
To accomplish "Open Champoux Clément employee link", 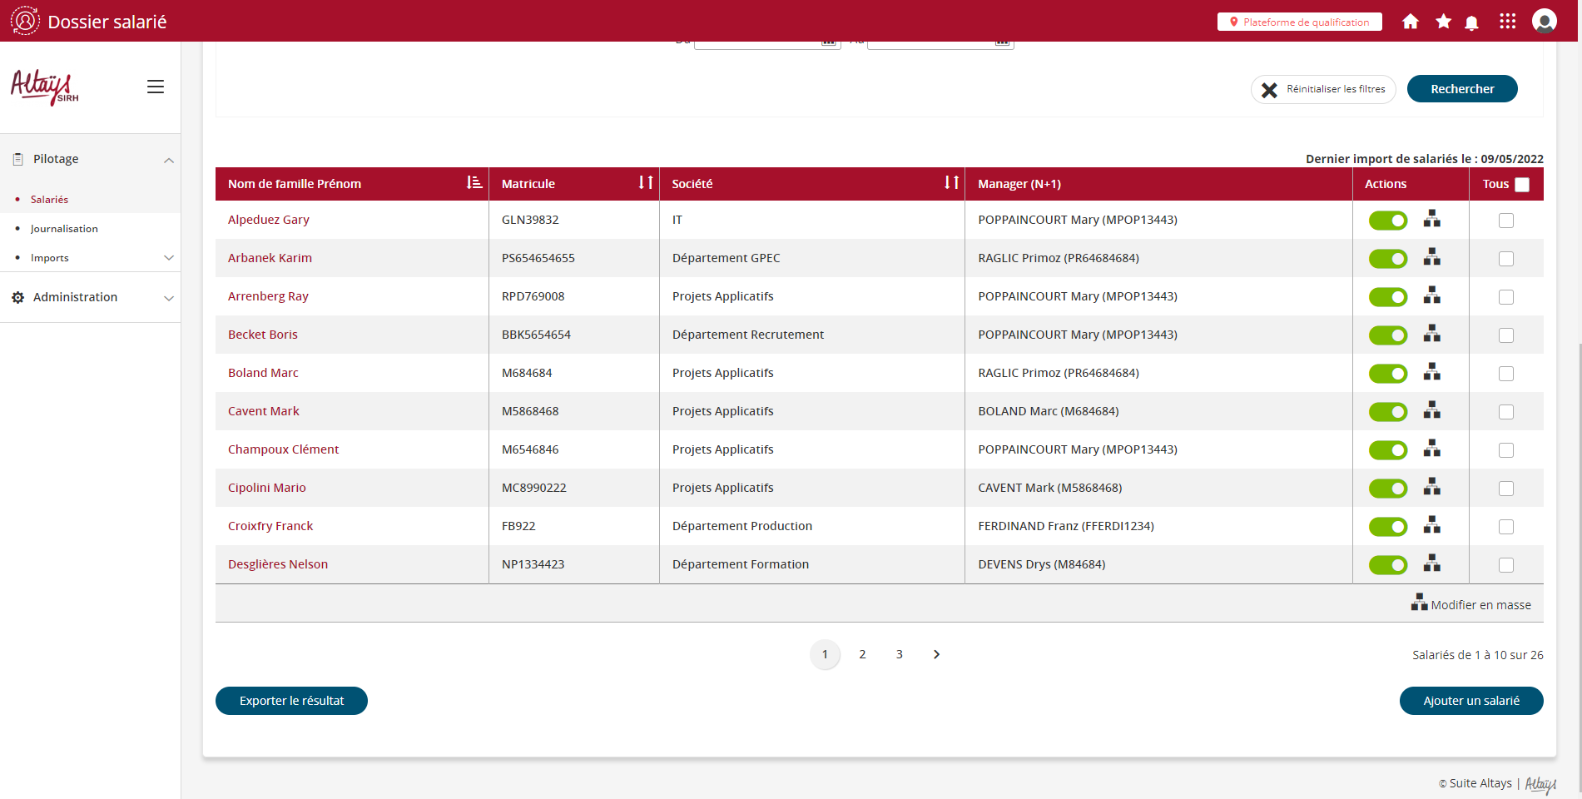I will 283,449.
